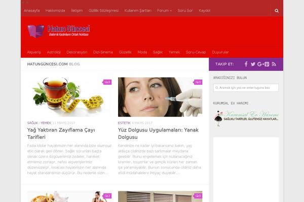Open the search magnifier icon in top bar
Image resolution: width=304 pixels, height=202 pixels.
click(277, 11)
